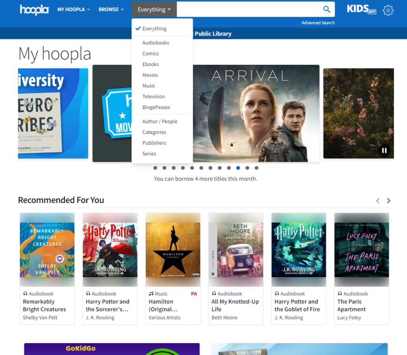The height and width of the screenshot is (355, 407).
Task: Open All My Knotted-Up Life cover
Action: coord(236,250)
